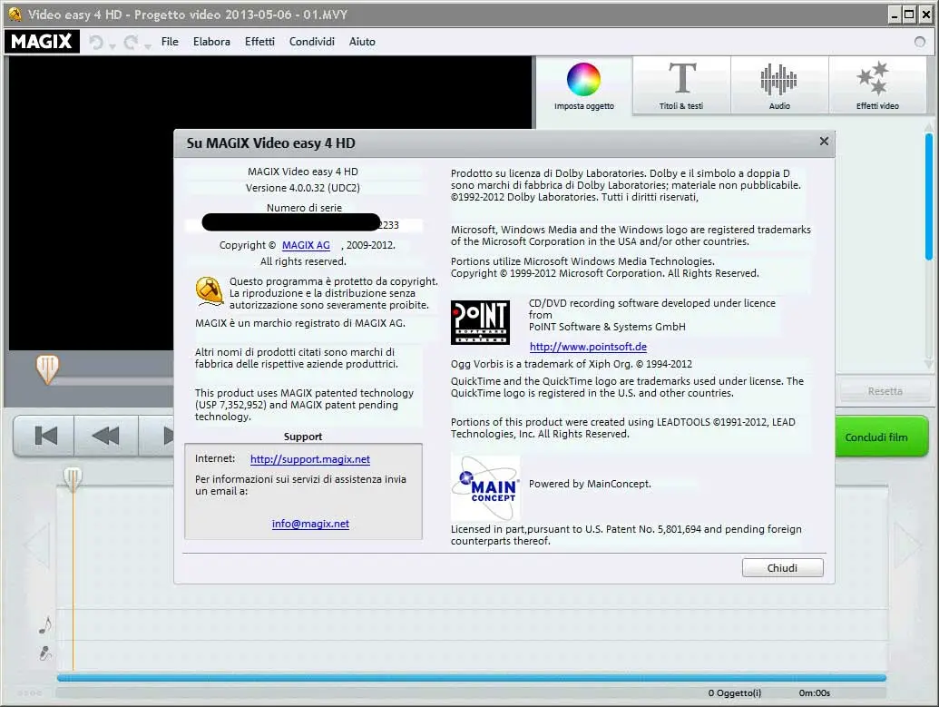Select the Titoli & testi tab
Viewport: 939px width, 707px height.
pyautogui.click(x=681, y=85)
